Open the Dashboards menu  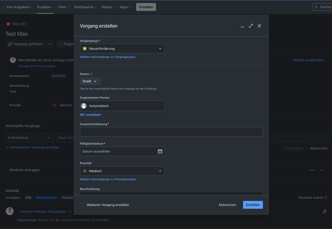(x=85, y=7)
